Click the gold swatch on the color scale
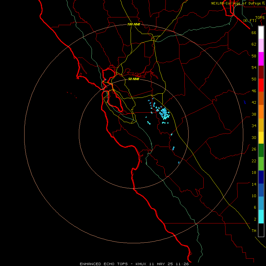 pyautogui.click(x=261, y=125)
